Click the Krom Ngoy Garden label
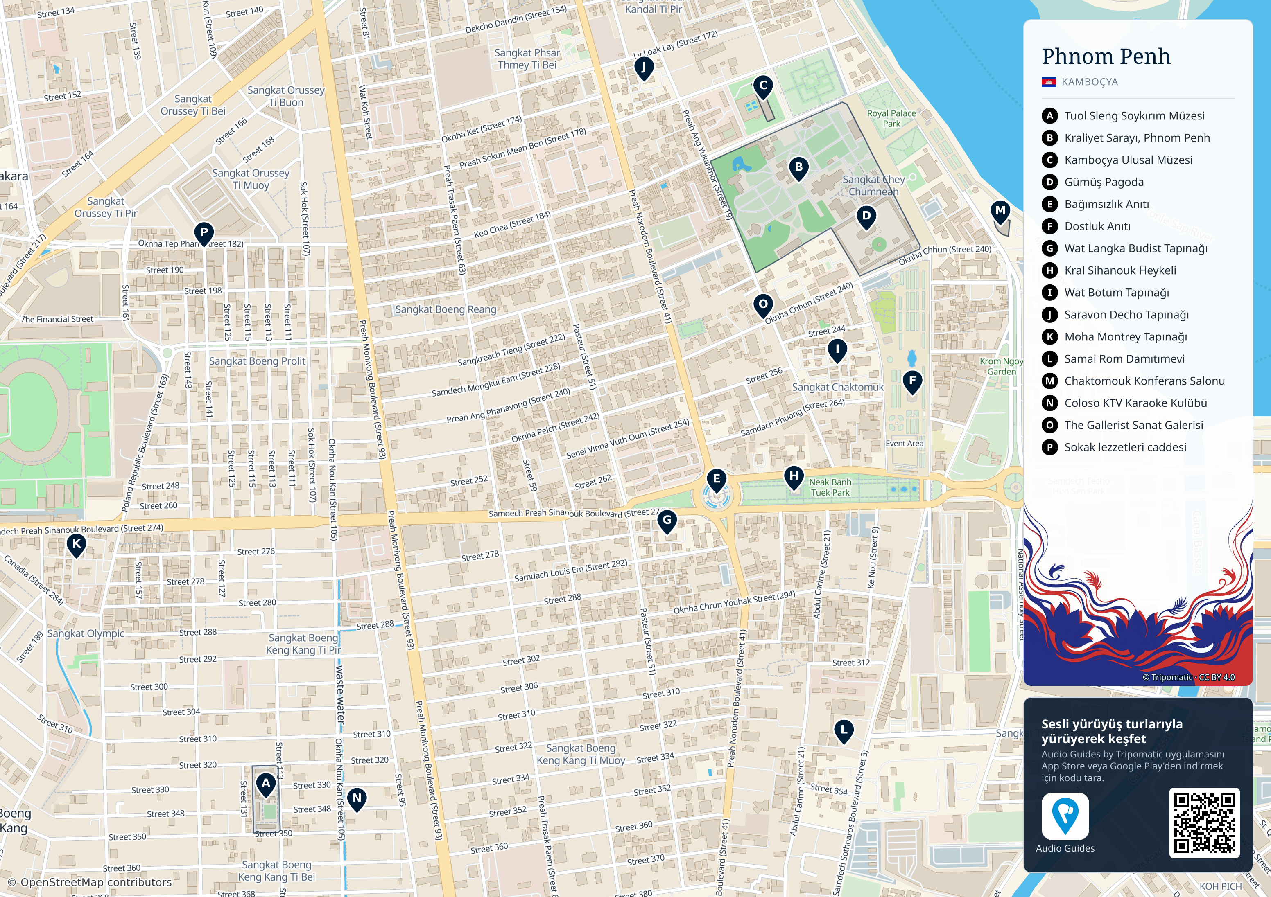1271x897 pixels. 1002,366
